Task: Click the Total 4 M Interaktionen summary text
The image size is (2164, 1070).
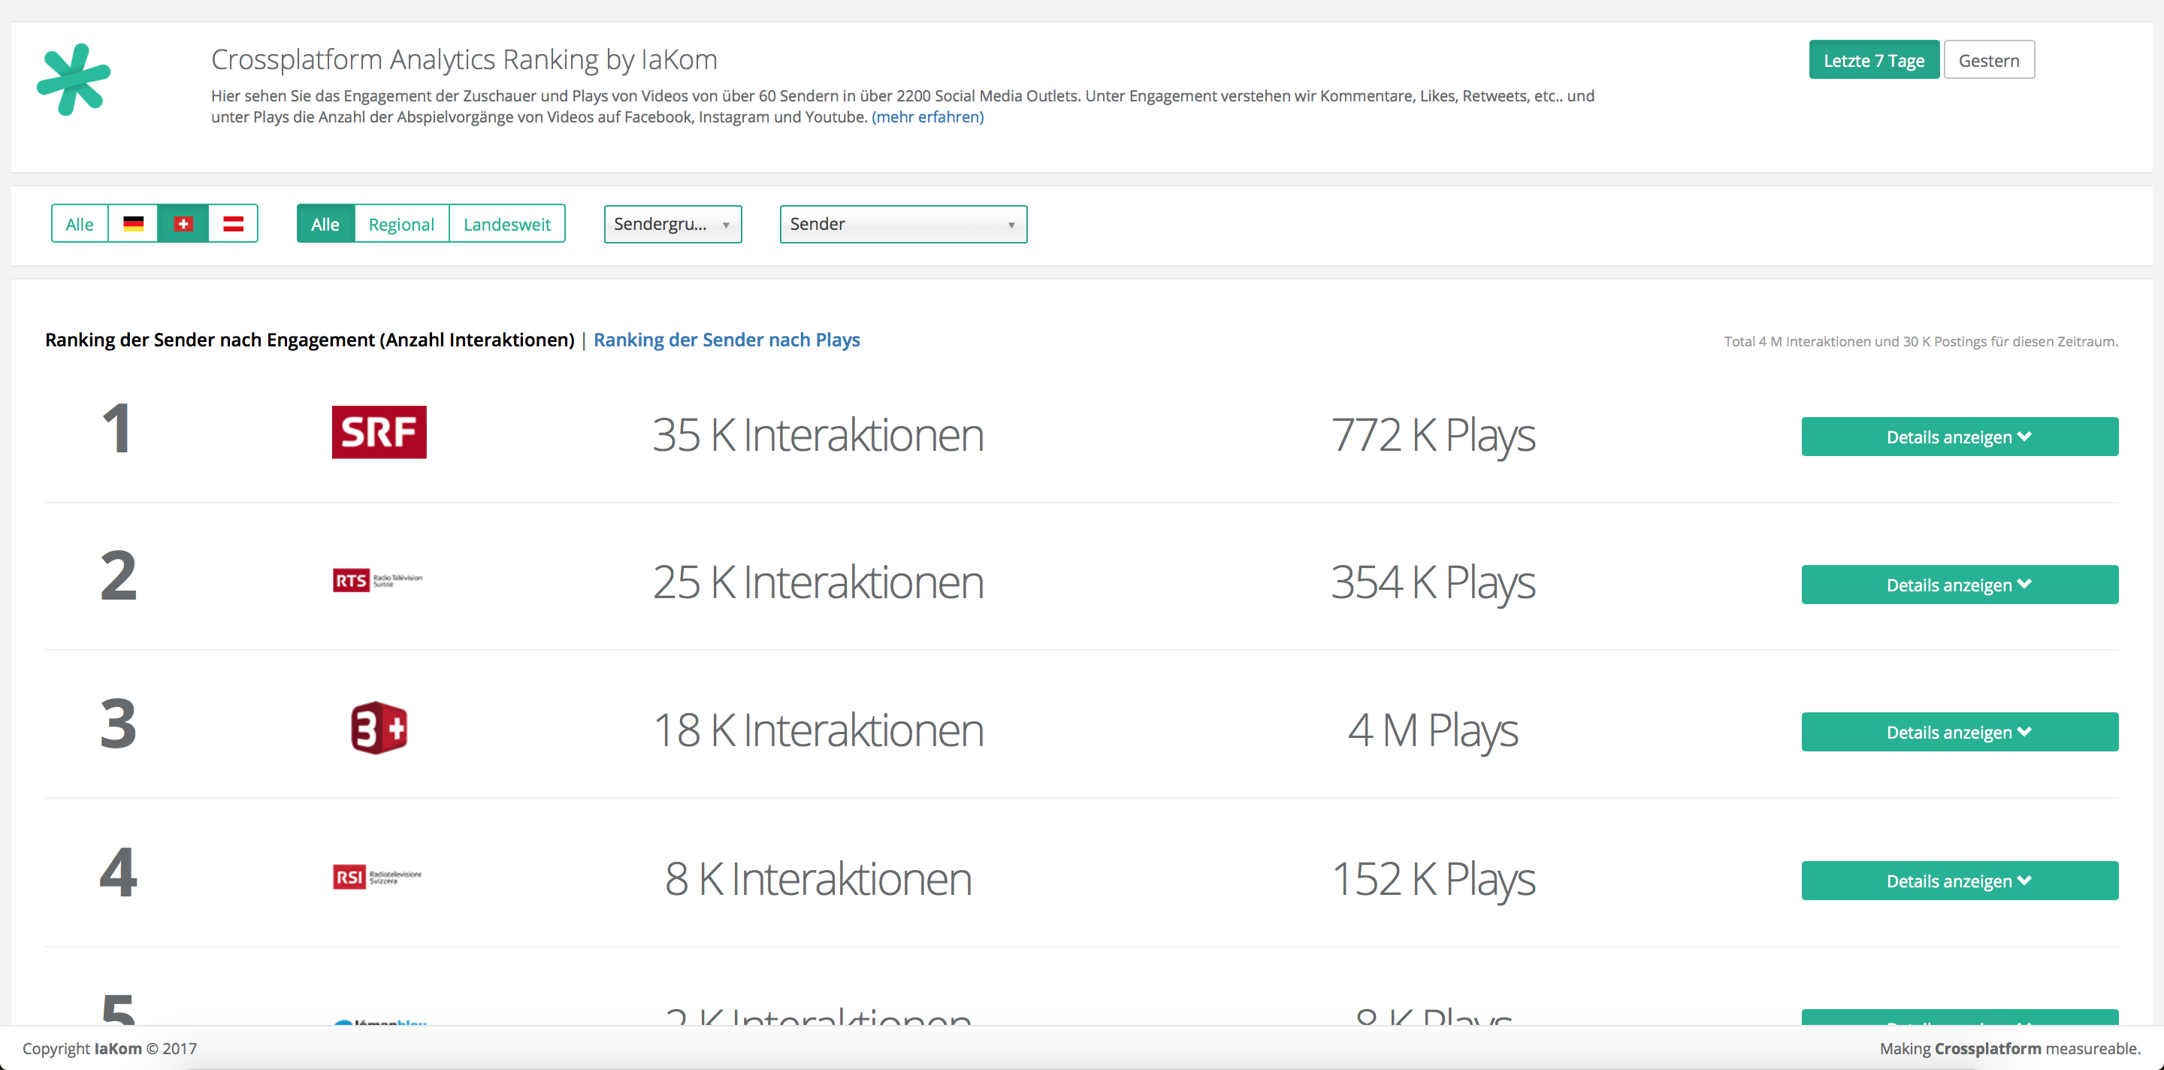Action: (x=1921, y=341)
